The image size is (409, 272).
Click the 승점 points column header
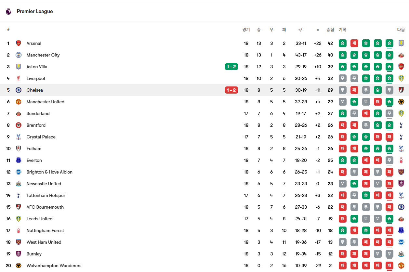coord(330,30)
